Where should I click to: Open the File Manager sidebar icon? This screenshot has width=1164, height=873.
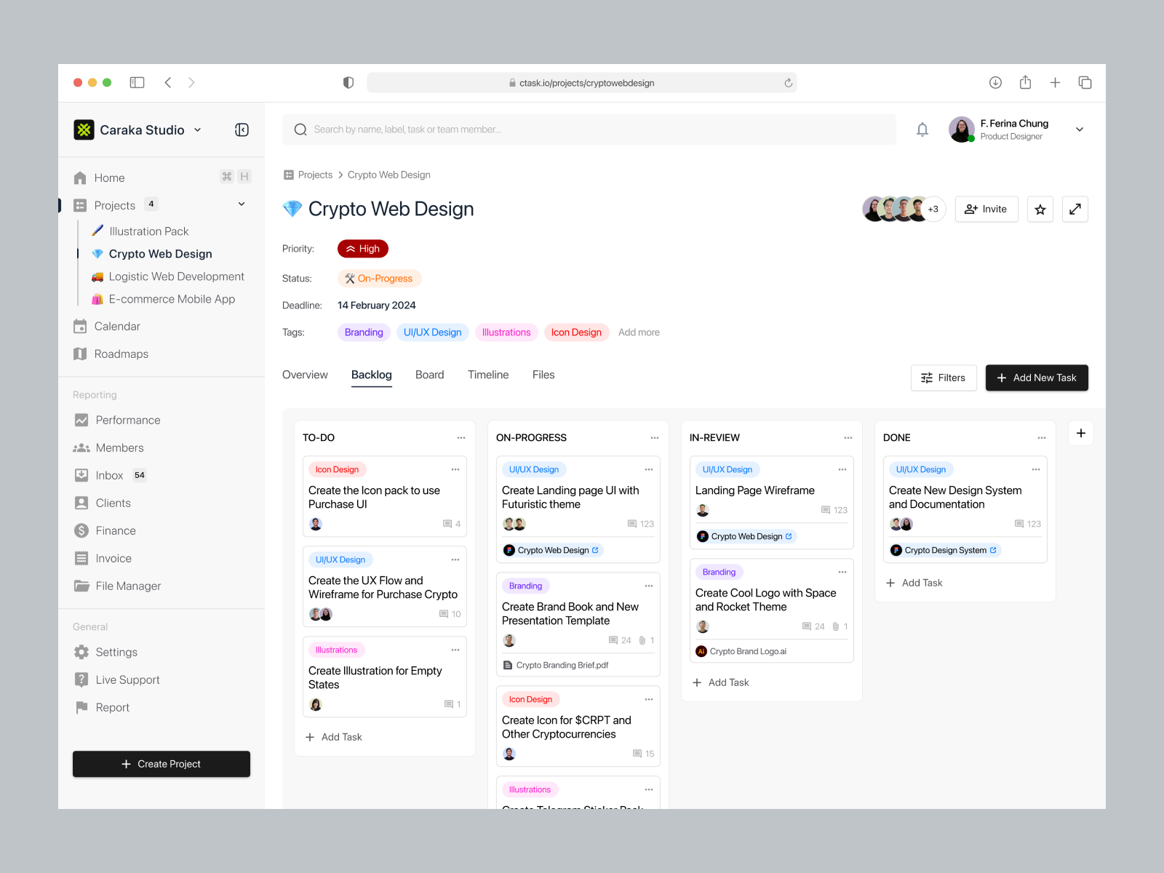(x=81, y=586)
